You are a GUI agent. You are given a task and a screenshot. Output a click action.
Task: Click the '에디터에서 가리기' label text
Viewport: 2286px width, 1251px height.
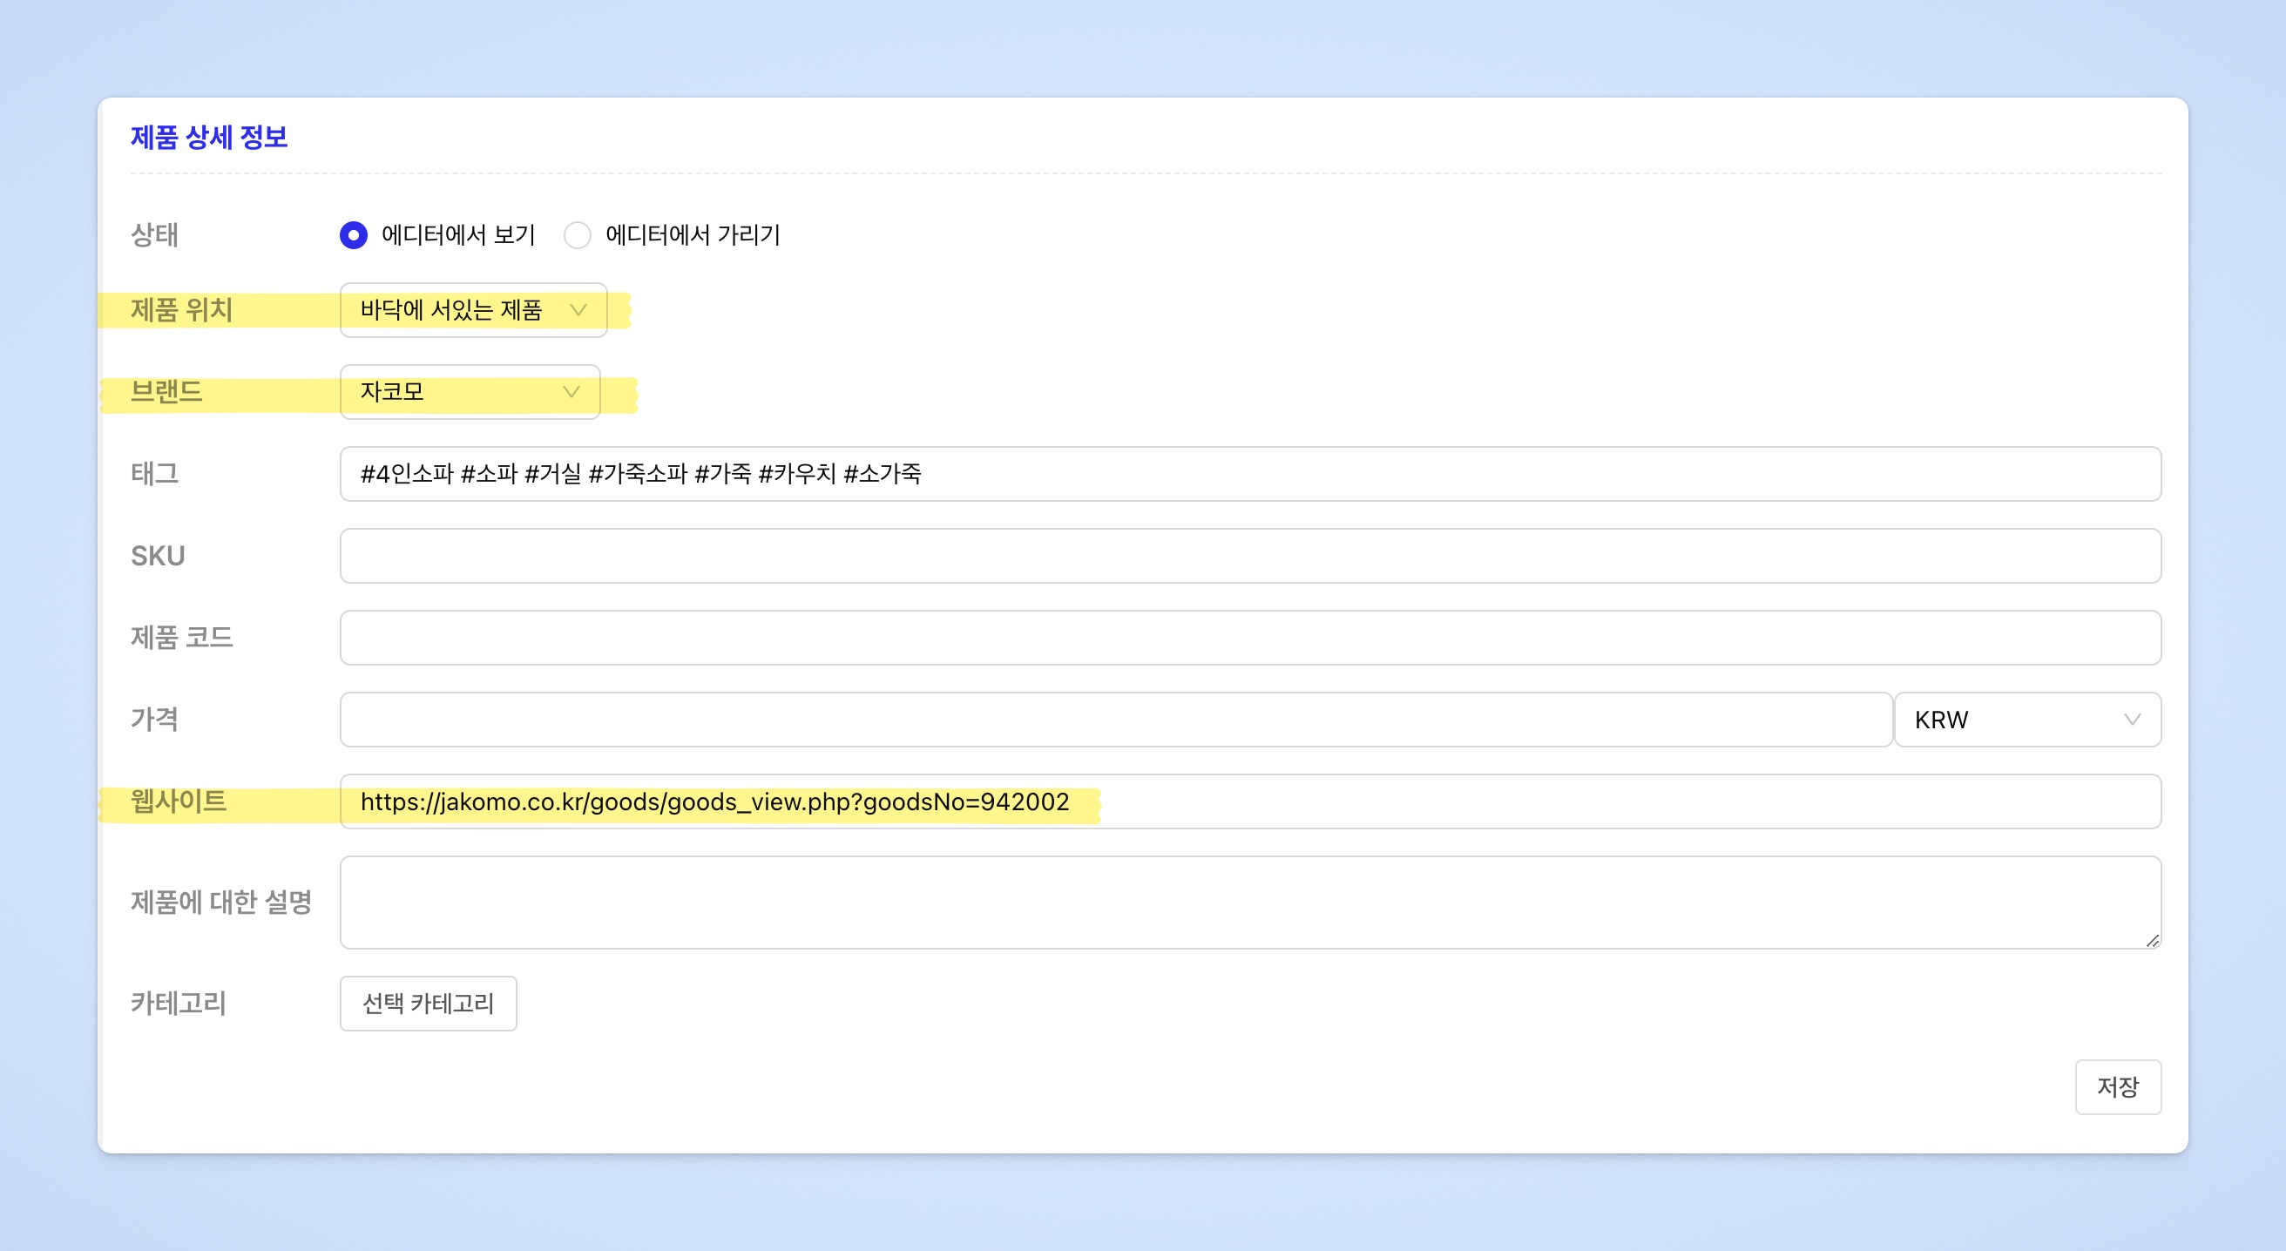693,235
